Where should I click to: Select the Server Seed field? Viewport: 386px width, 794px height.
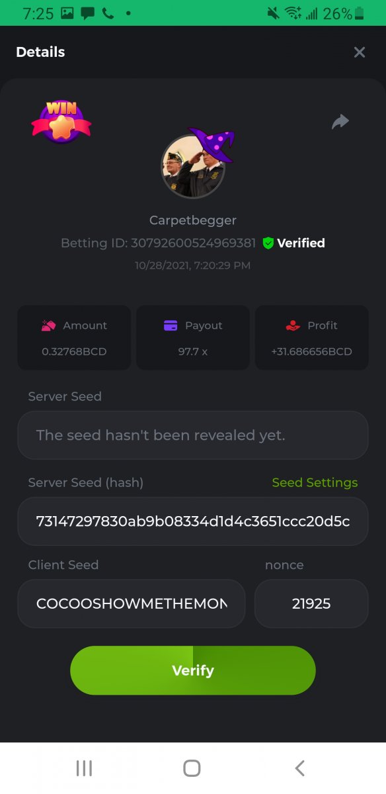[193, 435]
